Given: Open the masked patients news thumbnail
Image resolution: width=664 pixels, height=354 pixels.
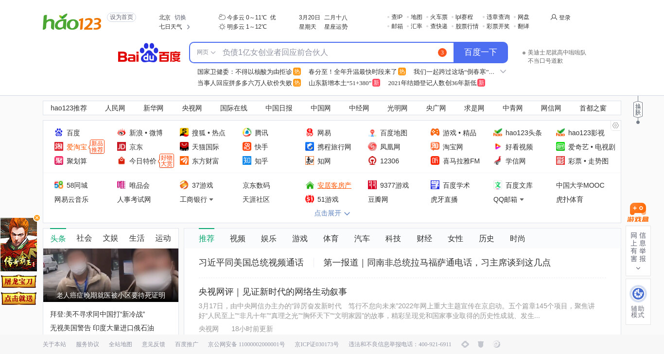Looking at the screenshot, I should click(x=111, y=275).
